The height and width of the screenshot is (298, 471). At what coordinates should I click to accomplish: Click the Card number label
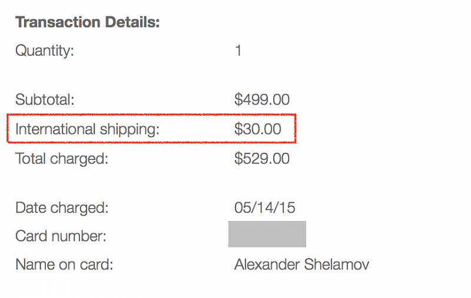point(61,237)
